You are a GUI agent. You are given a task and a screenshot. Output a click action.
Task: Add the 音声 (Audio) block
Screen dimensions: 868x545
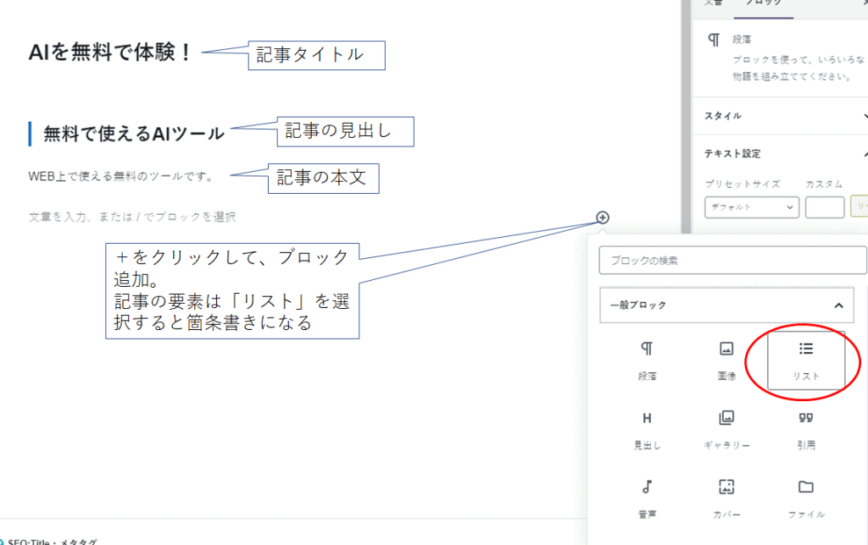tap(647, 498)
